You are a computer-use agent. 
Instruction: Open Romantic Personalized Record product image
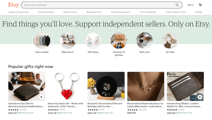[106, 86]
